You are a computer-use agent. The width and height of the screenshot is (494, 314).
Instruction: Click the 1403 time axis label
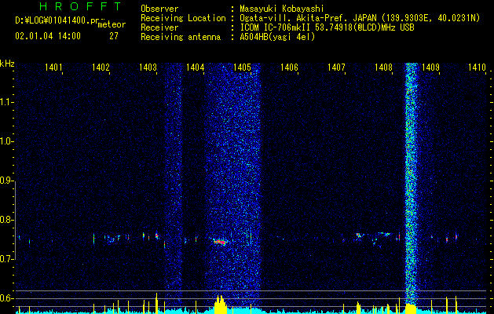click(x=148, y=67)
